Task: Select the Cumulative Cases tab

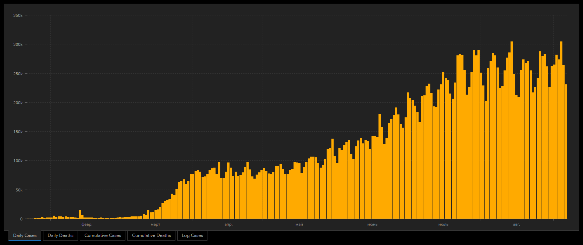Action: coord(103,235)
